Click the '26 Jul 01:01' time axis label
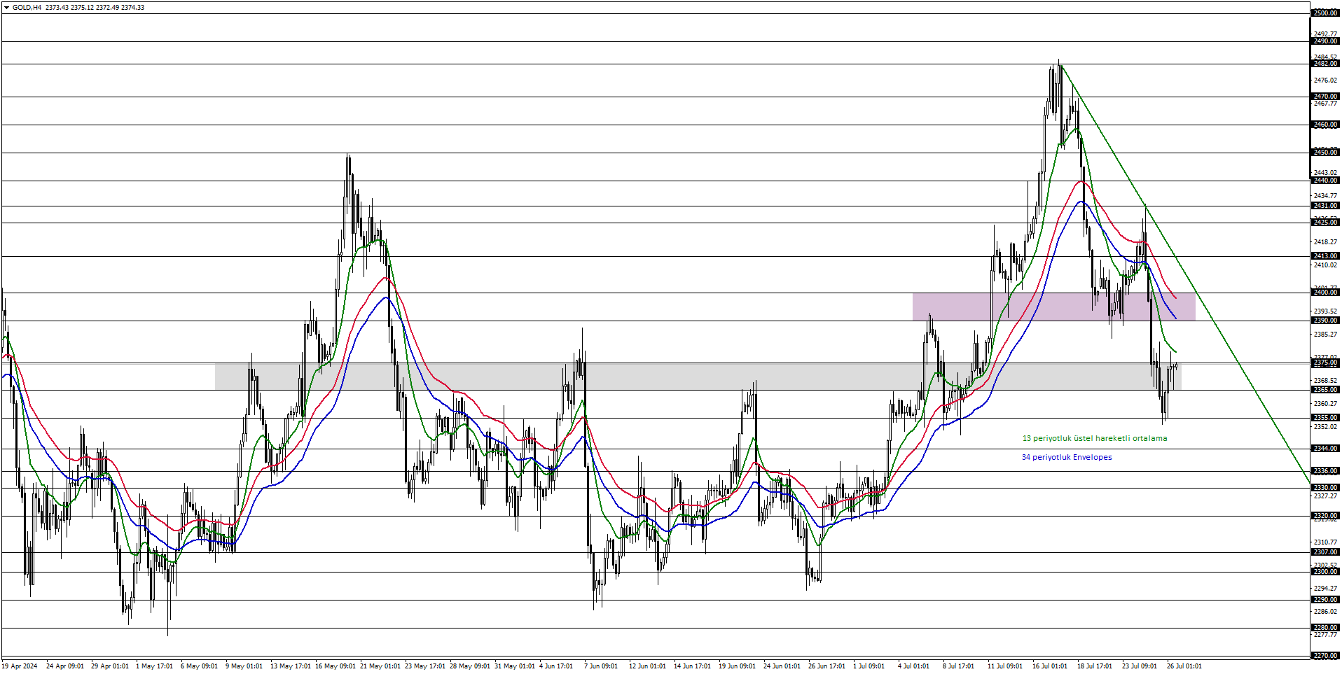This screenshot has width=1342, height=674. click(x=1184, y=666)
